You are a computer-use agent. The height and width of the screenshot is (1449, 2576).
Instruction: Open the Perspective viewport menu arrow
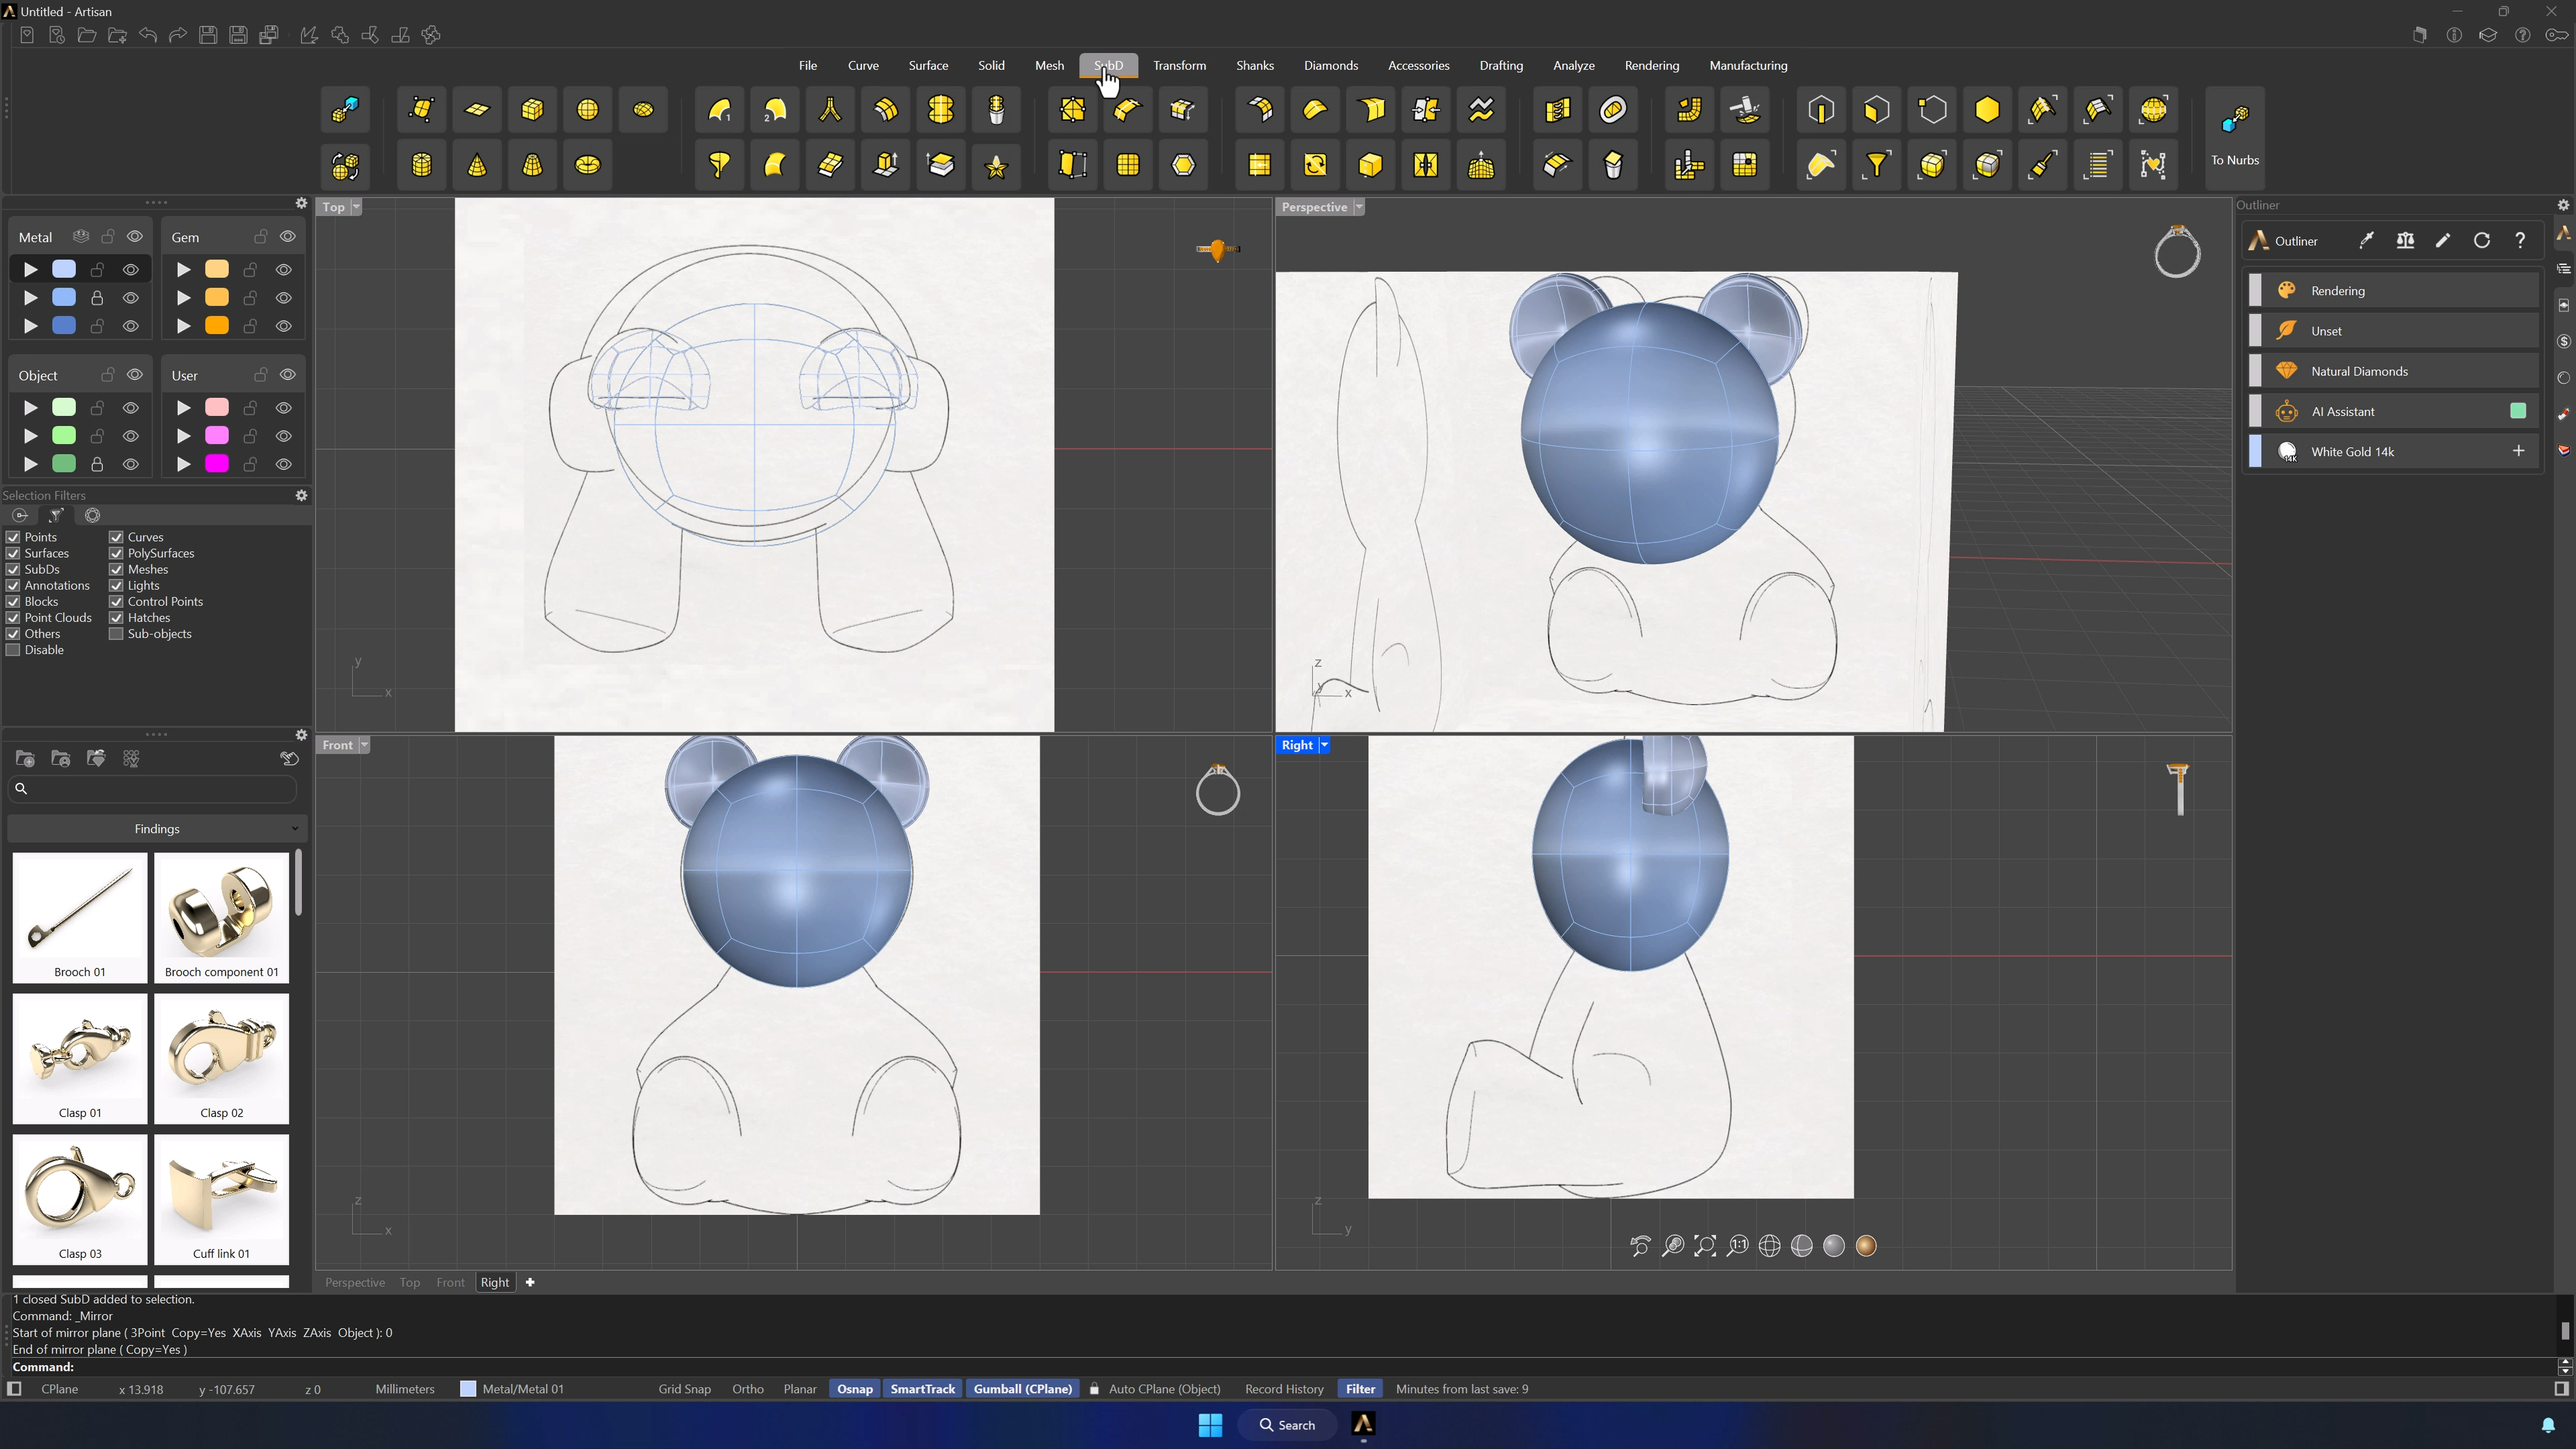(x=1359, y=207)
